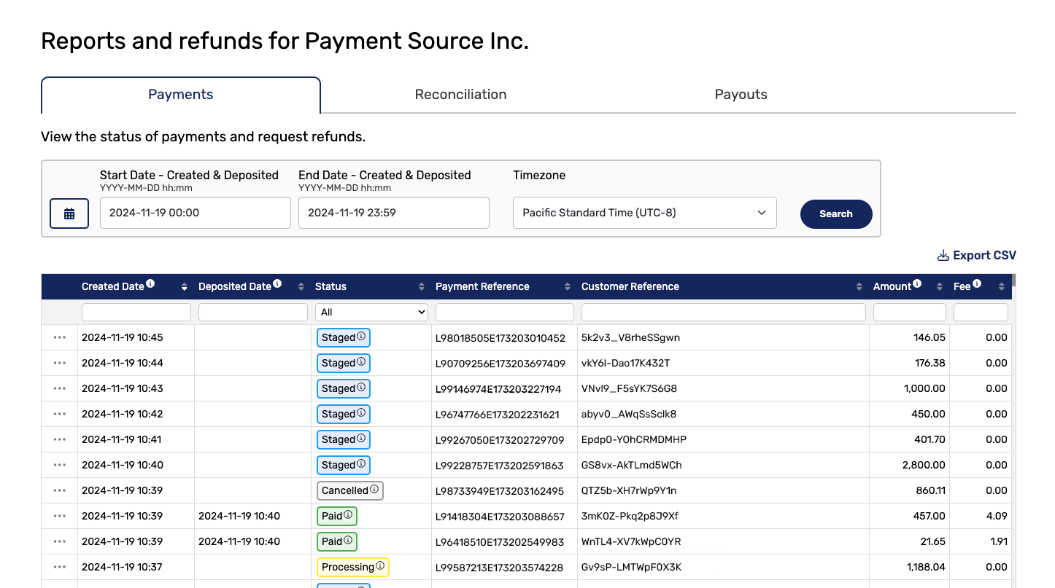Open actions menu for the Cancelled payment row
The height and width of the screenshot is (588, 1055).
point(60,490)
